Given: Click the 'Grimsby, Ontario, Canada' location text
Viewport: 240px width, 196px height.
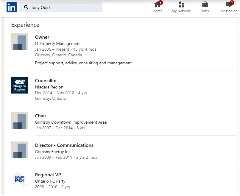Looking at the screenshot, I should (x=58, y=55).
